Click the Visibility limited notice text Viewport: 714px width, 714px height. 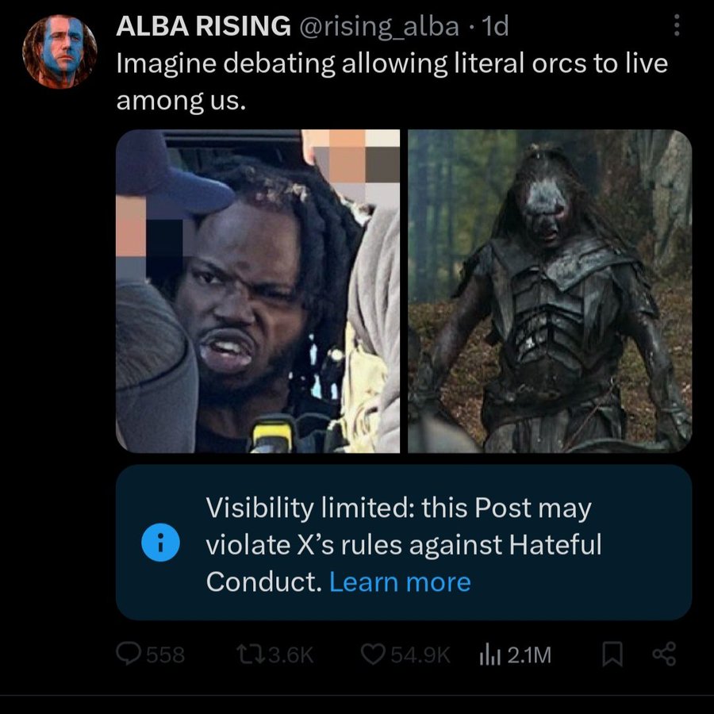[404, 544]
